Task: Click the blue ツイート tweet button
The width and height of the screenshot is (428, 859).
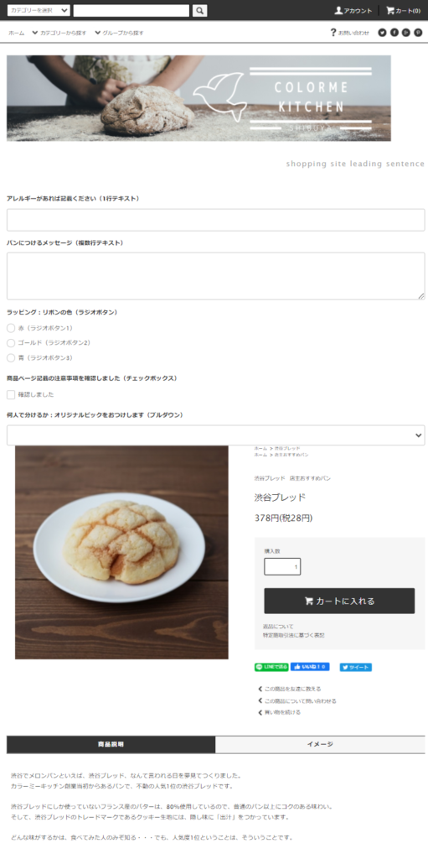Action: tap(355, 667)
